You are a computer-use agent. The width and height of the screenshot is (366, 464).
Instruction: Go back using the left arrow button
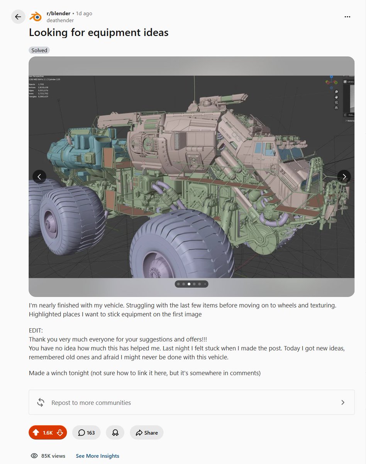(18, 17)
